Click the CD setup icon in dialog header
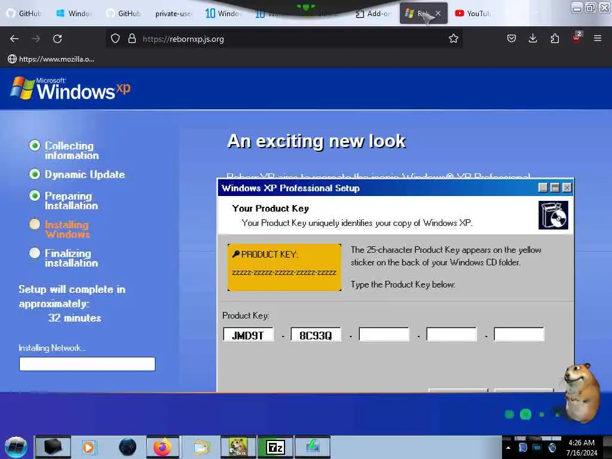612x459 pixels. pyautogui.click(x=553, y=215)
